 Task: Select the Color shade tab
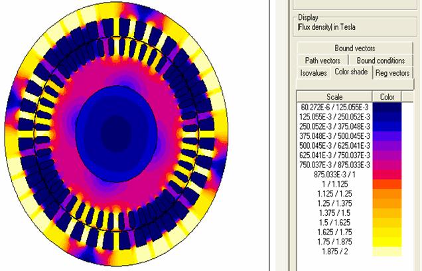point(351,72)
